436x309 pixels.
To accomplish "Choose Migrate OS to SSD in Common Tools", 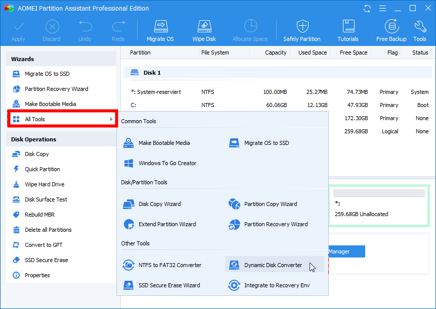I will [x=259, y=143].
